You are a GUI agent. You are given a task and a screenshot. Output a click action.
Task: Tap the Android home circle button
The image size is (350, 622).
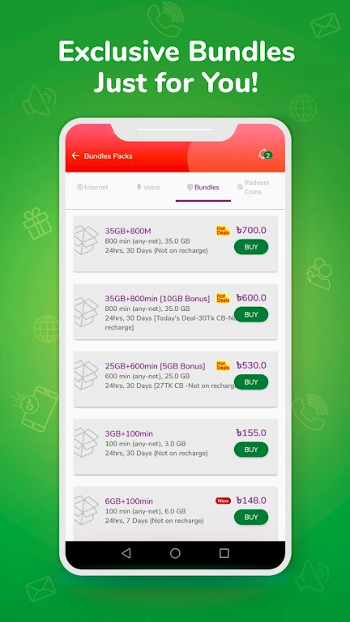pos(175,553)
